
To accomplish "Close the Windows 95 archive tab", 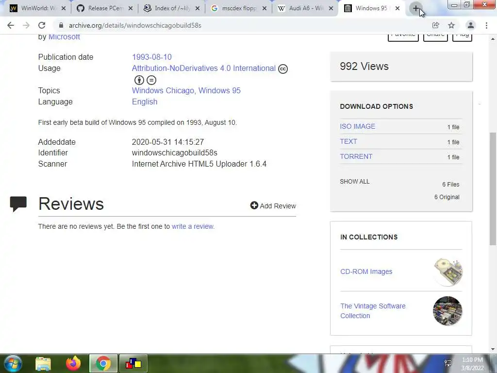I will point(398,9).
